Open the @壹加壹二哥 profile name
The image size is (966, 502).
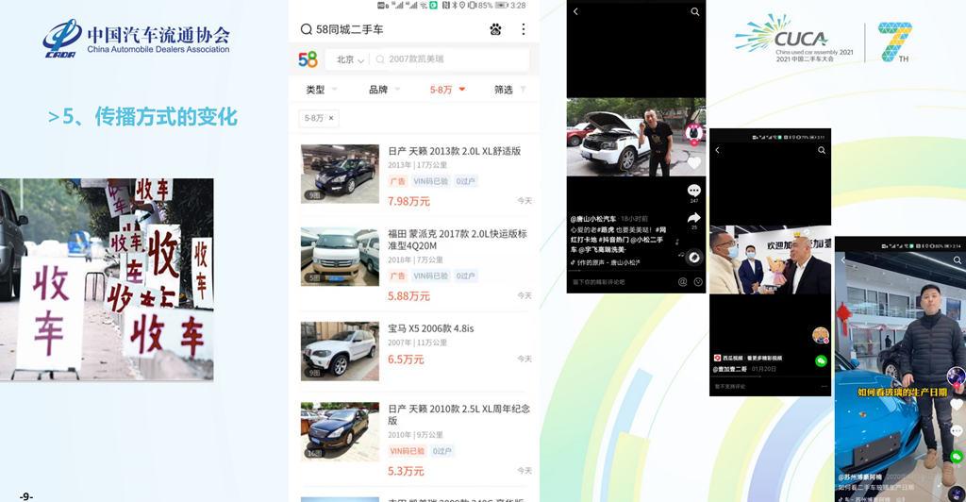pos(730,369)
